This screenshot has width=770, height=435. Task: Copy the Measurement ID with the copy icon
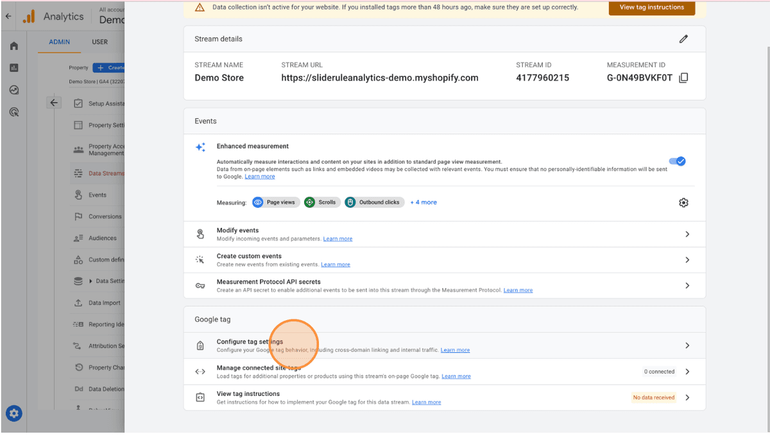[x=683, y=78]
